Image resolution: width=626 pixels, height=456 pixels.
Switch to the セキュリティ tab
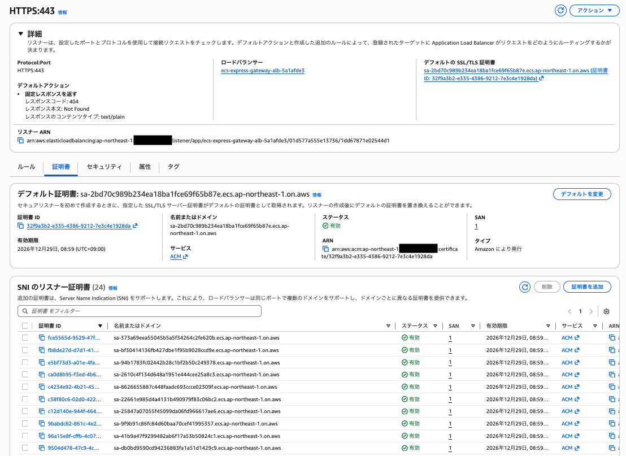tap(104, 167)
